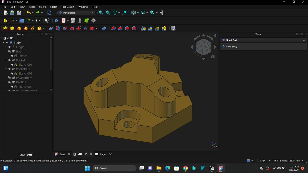The height and width of the screenshot is (173, 308).
Task: Save the document with floppy icon
Action: click(x=19, y=13)
